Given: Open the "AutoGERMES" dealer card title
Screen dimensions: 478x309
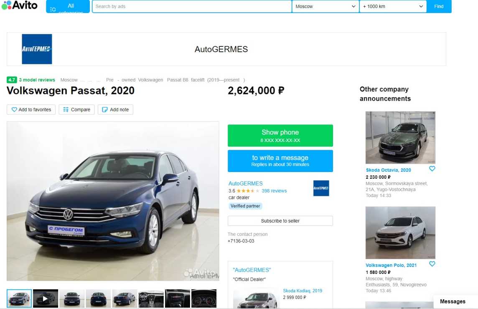Looking at the screenshot, I should click(252, 270).
